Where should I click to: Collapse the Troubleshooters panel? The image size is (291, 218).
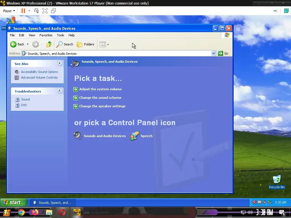59,91
